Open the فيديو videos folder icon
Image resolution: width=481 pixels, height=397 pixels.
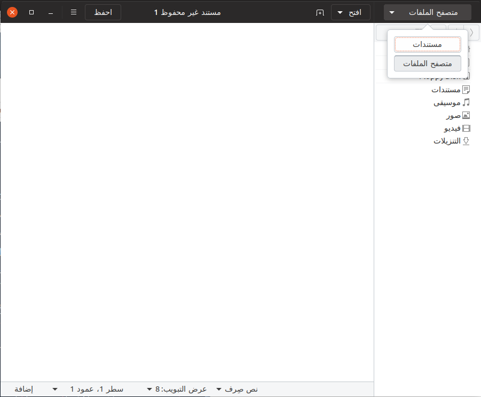466,129
